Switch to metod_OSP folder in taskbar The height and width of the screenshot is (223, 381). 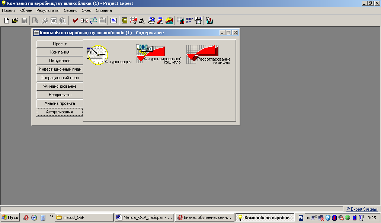84,217
